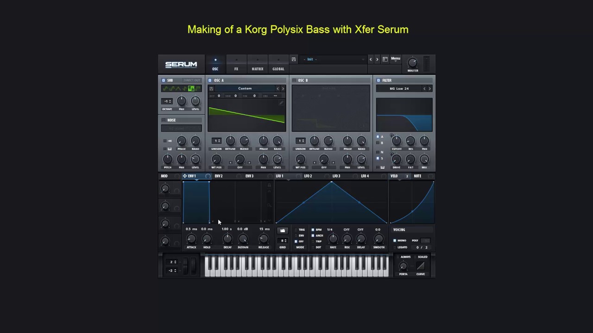Click the envelope zoom magnifier icon

[269, 204]
